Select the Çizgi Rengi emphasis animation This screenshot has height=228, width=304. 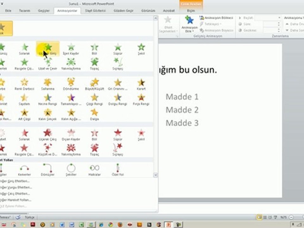point(94,99)
